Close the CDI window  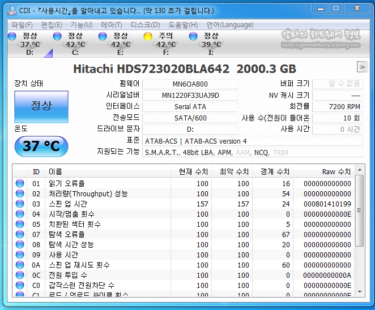(357, 8)
